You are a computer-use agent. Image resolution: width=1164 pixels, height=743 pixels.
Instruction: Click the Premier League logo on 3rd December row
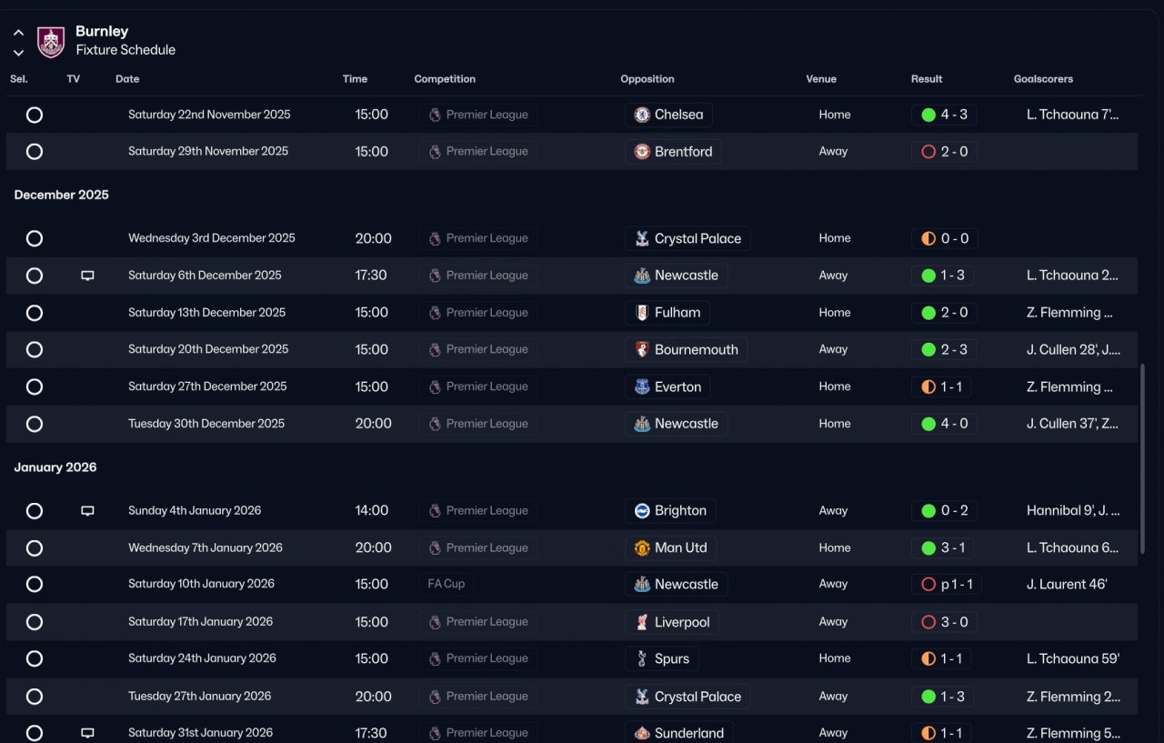pyautogui.click(x=435, y=238)
